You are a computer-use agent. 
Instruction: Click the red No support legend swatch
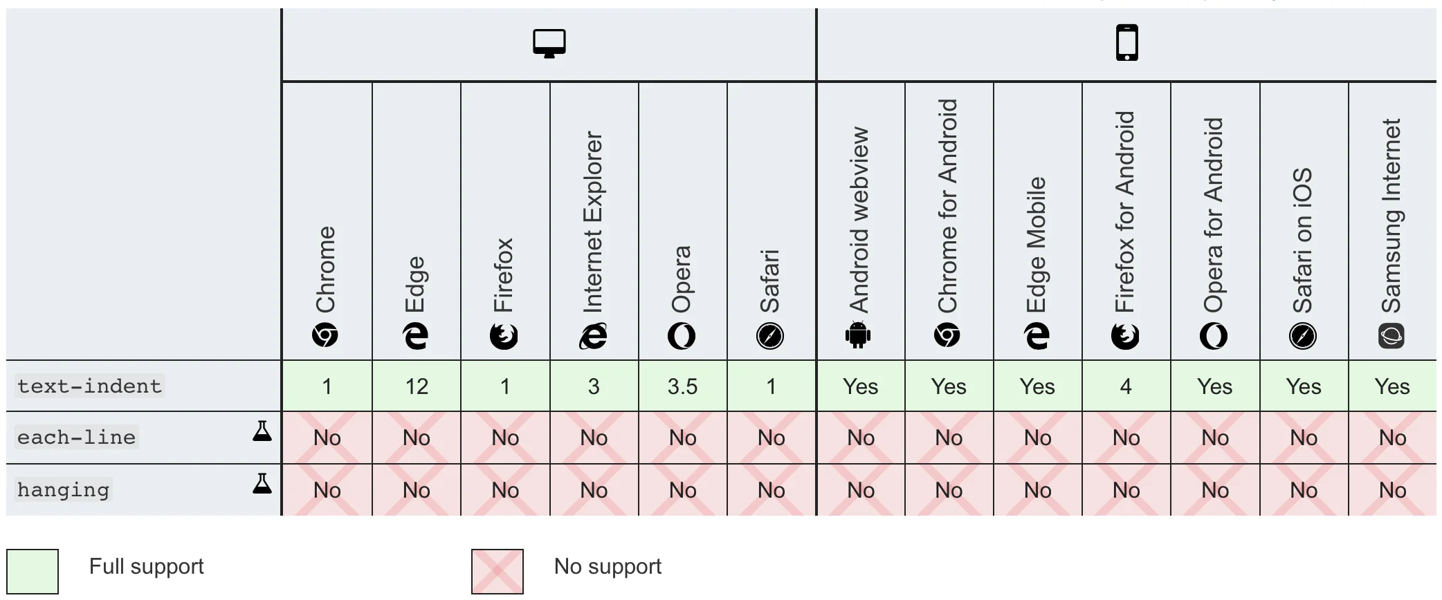coord(498,571)
